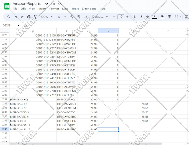Toggle strikethrough formatting

148,17
